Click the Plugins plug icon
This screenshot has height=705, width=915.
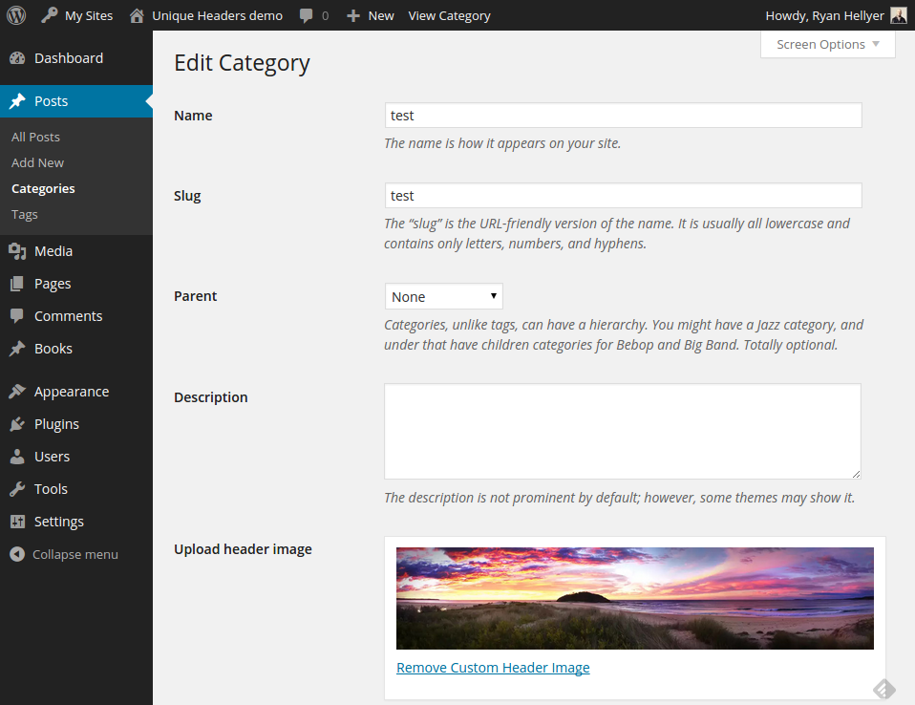pos(17,424)
